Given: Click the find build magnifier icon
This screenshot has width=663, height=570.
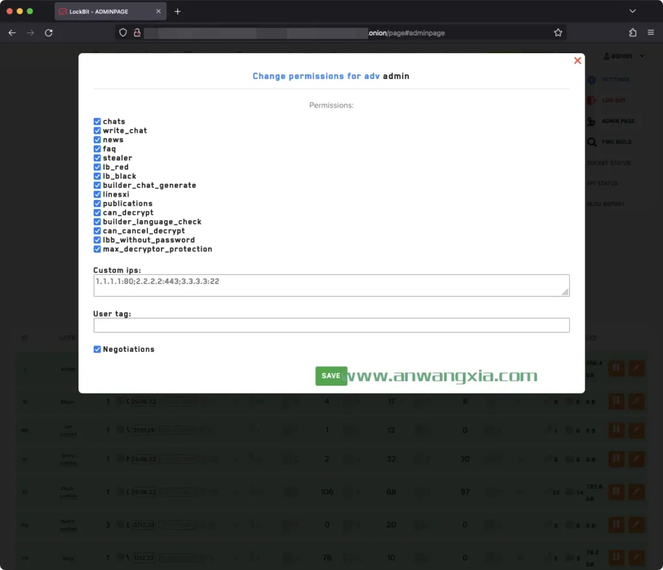Looking at the screenshot, I should (592, 142).
